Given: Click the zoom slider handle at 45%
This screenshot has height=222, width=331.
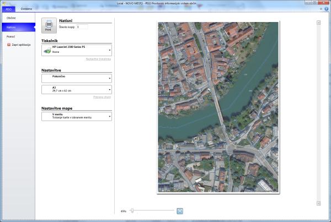Looking at the screenshot, I should pyautogui.click(x=132, y=211).
